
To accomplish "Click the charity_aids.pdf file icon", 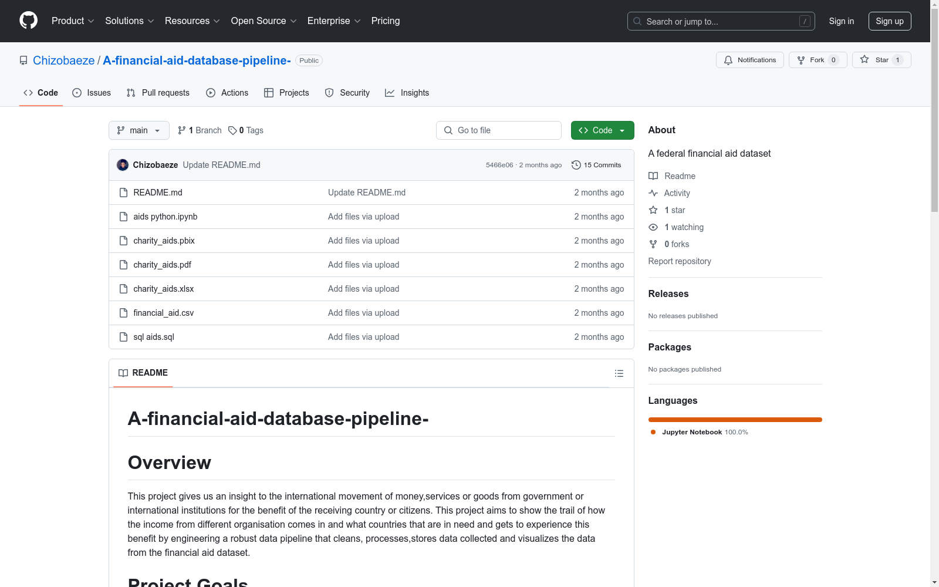I will 123,265.
